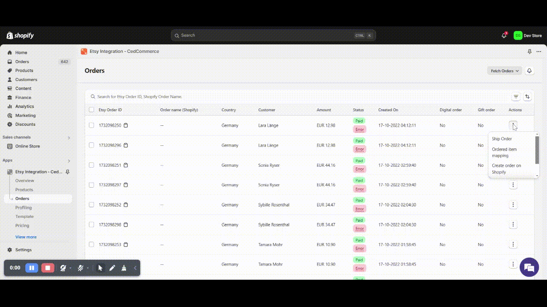Select the cursor tool in the recording toolbar
This screenshot has width=547, height=307.
tap(100, 268)
